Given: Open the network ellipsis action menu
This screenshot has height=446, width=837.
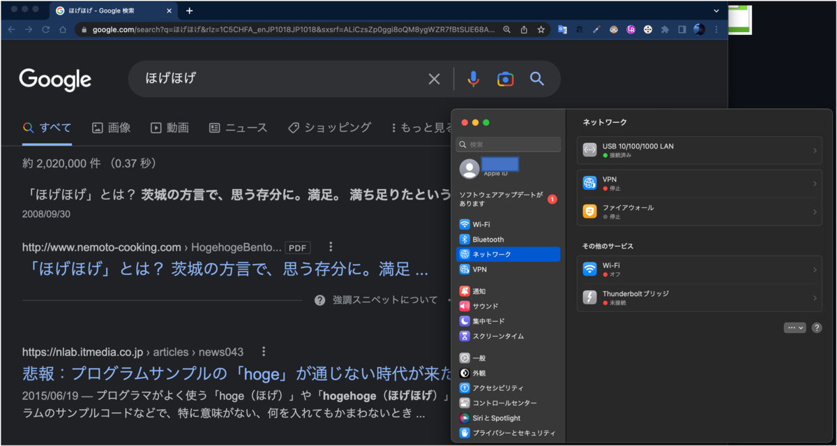Looking at the screenshot, I should pyautogui.click(x=794, y=327).
